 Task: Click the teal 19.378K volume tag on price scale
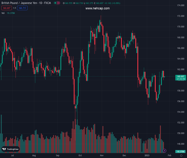pyautogui.click(x=180, y=152)
